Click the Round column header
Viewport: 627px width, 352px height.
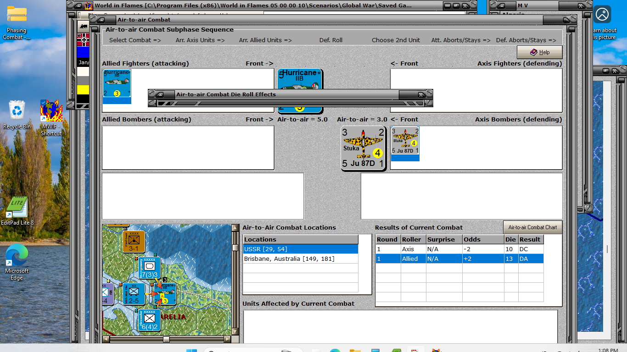coord(388,240)
